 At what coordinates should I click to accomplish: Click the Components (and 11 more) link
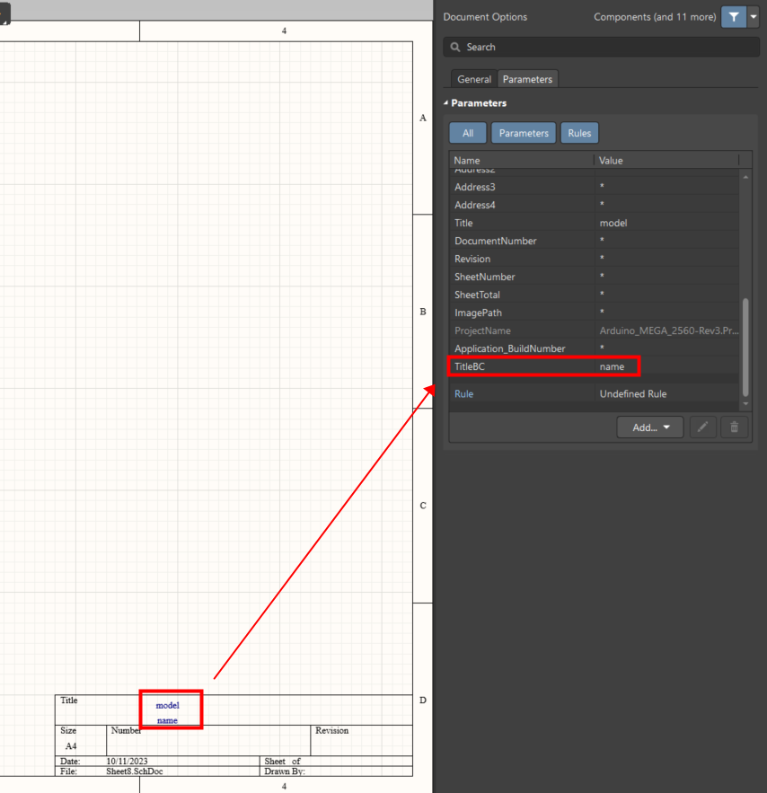(654, 17)
